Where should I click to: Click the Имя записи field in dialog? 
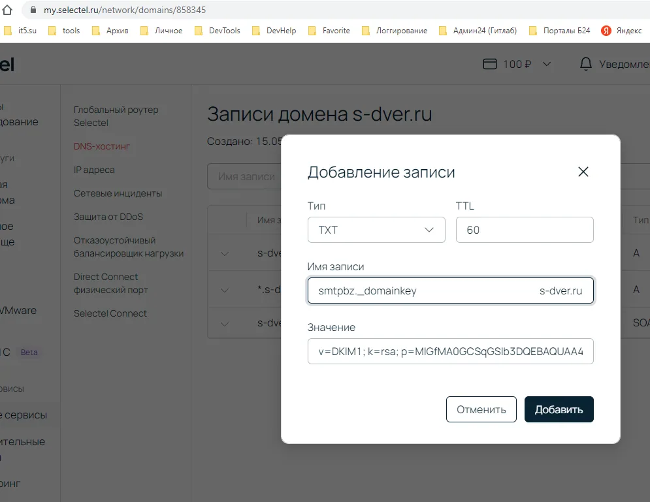point(451,290)
